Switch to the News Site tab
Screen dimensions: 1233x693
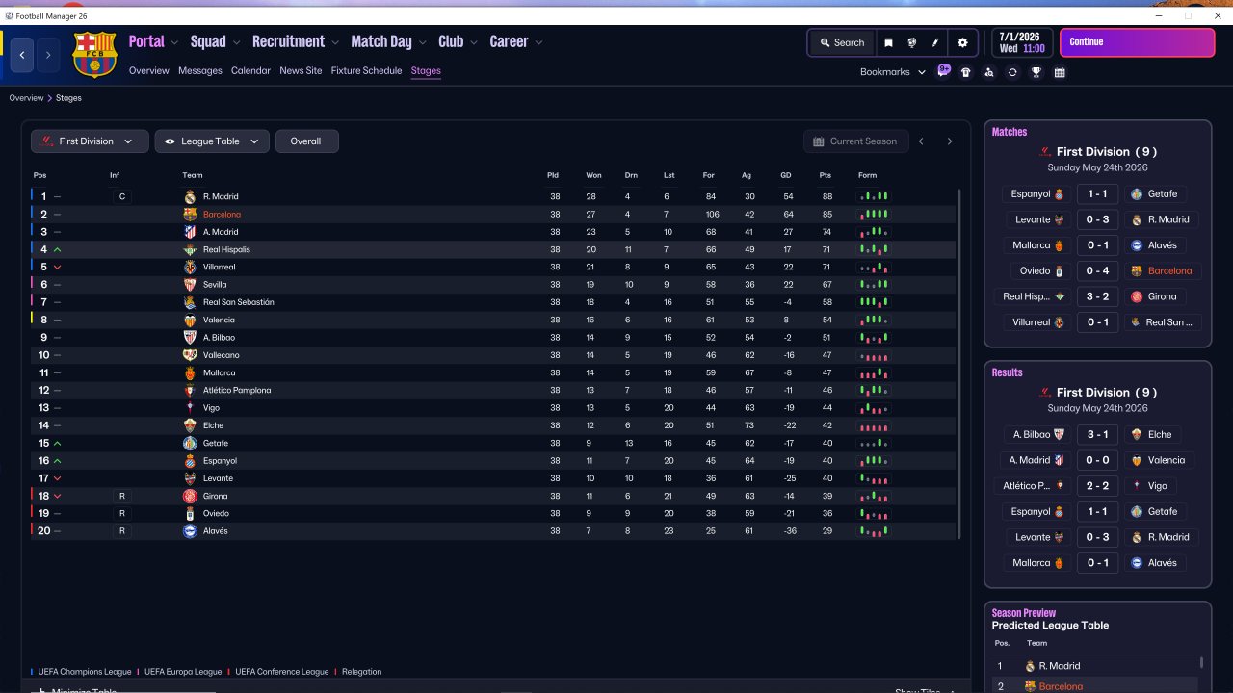(x=301, y=71)
